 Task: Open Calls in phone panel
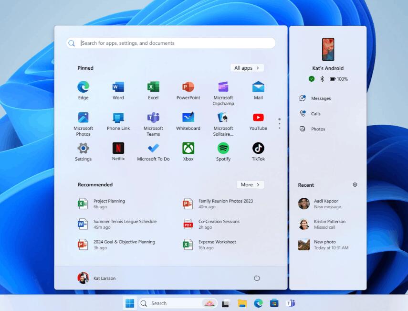310,114
